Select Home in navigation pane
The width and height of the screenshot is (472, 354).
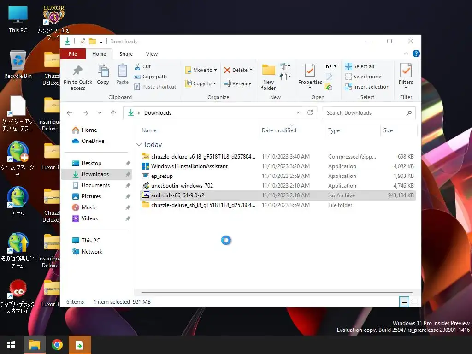(x=84, y=130)
